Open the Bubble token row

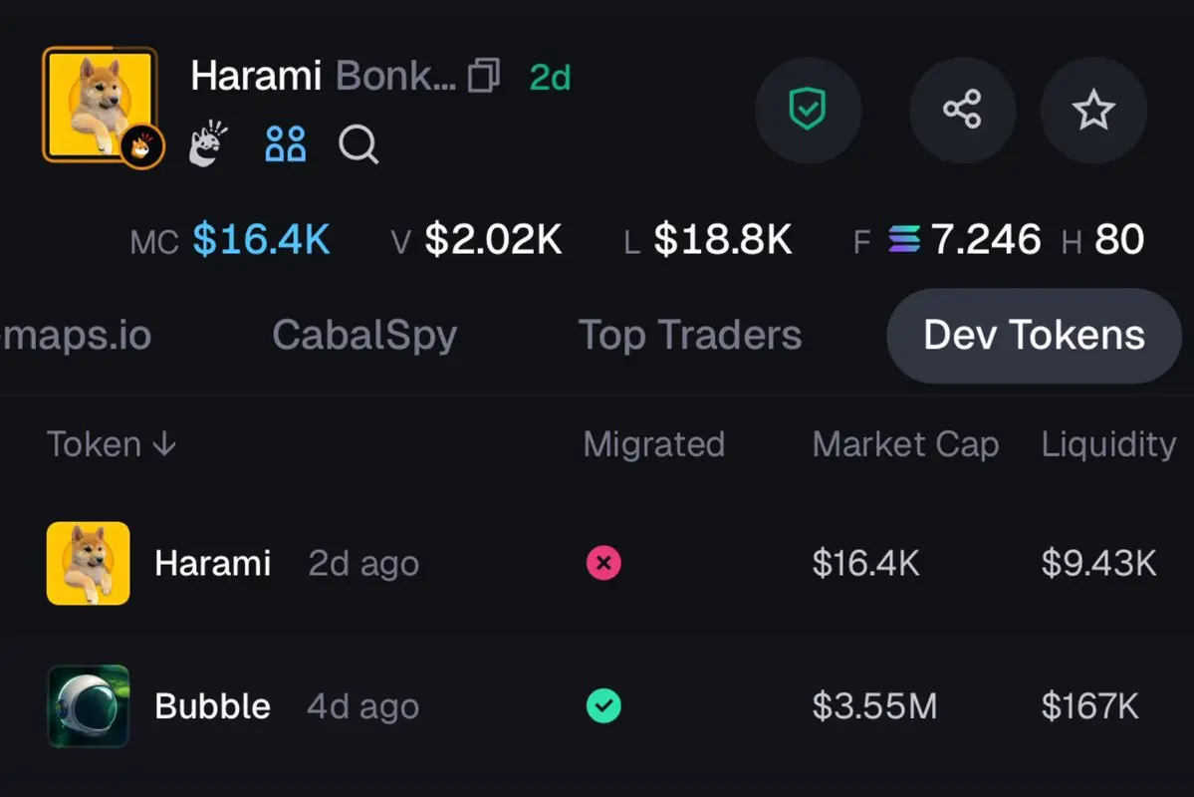coord(597,705)
